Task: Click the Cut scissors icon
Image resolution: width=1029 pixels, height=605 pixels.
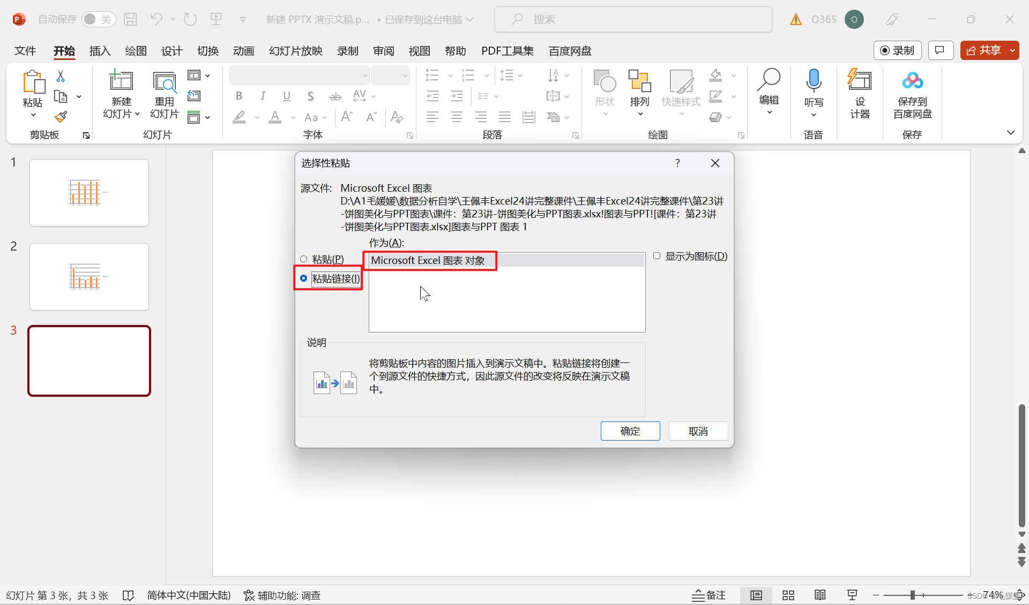Action: tap(61, 76)
